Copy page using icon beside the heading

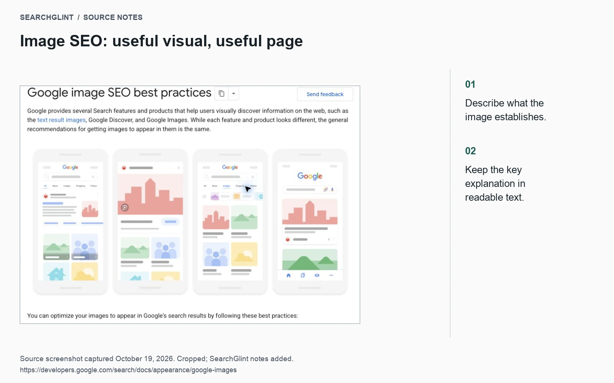pyautogui.click(x=221, y=93)
